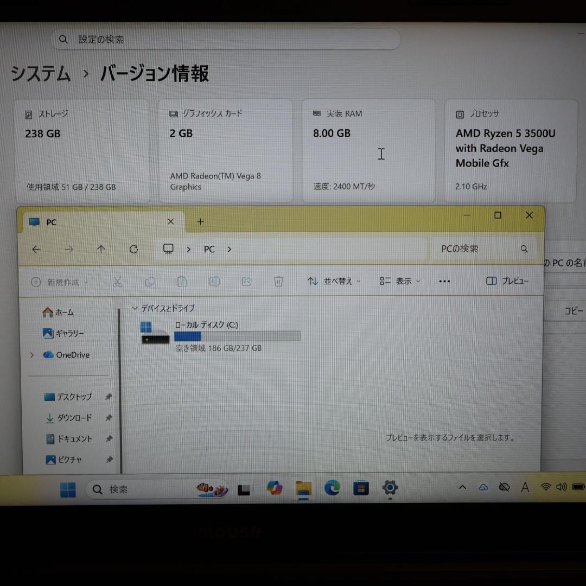Click chevron before PC in address bar

pyautogui.click(x=188, y=249)
